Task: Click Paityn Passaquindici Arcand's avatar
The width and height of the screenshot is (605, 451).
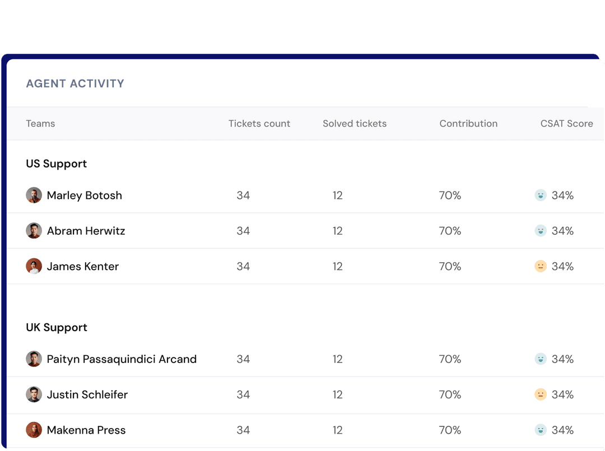Action: click(x=34, y=359)
